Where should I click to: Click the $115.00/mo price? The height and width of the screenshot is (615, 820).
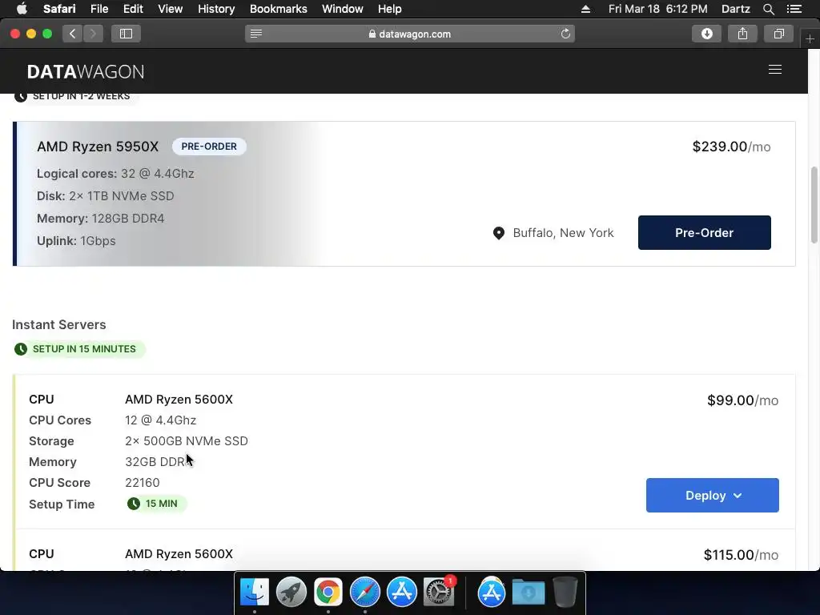[x=741, y=555]
